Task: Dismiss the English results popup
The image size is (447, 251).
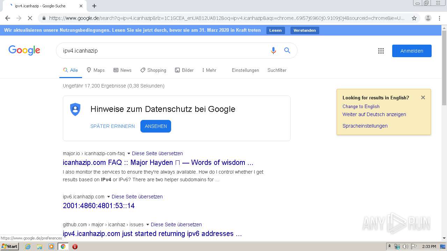Action: coord(423,98)
